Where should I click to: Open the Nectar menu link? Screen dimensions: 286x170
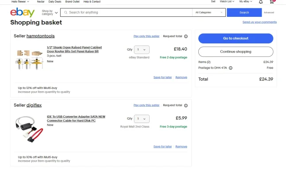[41, 1]
